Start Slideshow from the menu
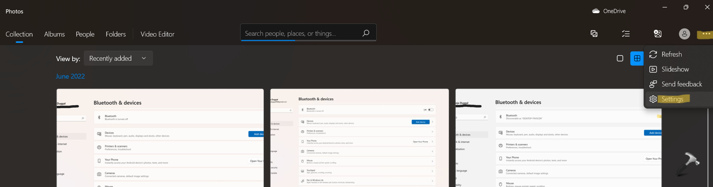The height and width of the screenshot is (187, 713). [675, 69]
